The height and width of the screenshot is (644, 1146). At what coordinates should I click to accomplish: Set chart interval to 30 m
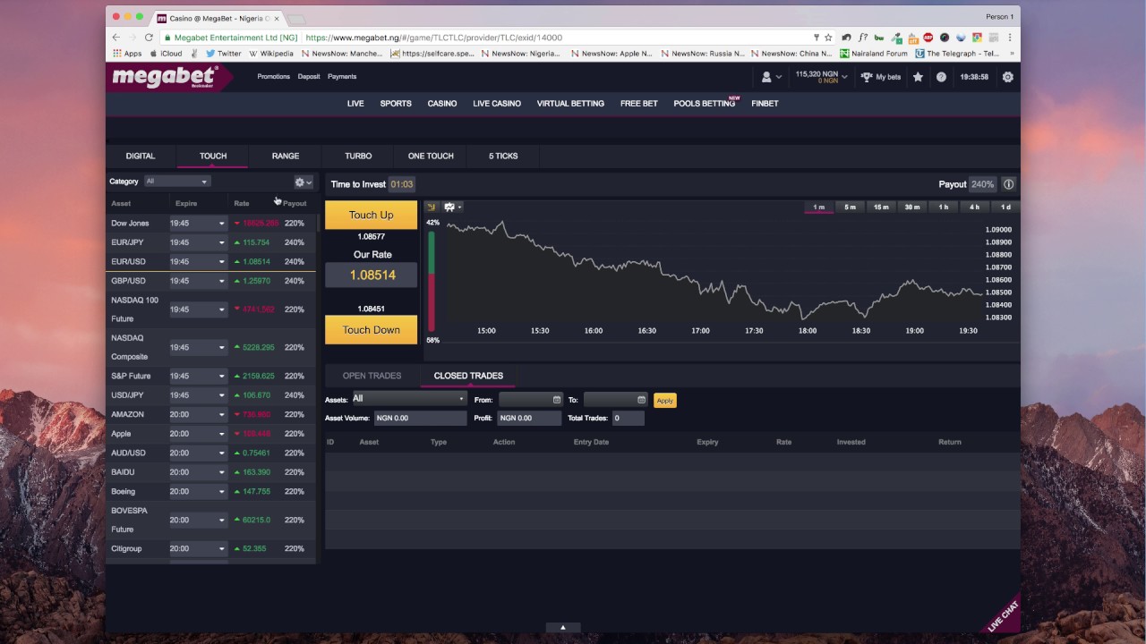tap(912, 208)
